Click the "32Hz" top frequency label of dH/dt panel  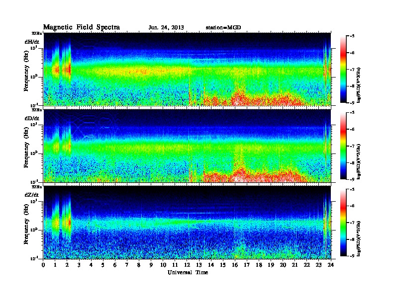[x=36, y=33]
